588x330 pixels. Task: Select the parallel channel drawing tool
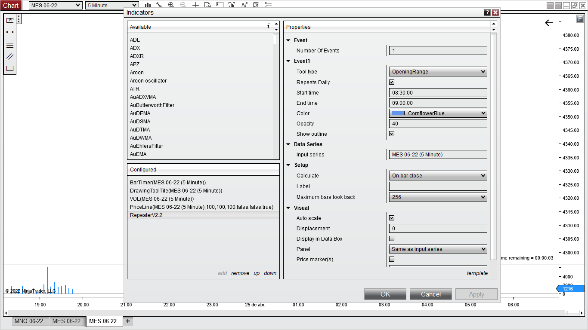[x=10, y=56]
